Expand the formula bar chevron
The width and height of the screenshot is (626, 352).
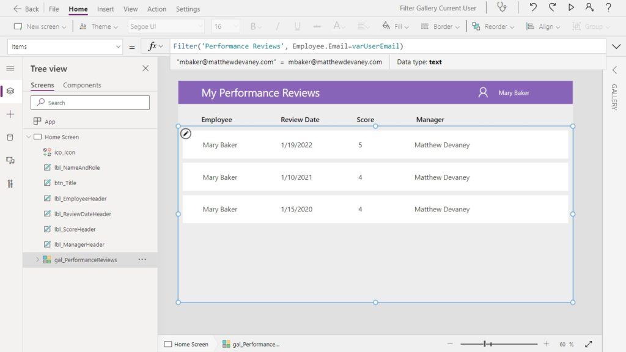616,46
